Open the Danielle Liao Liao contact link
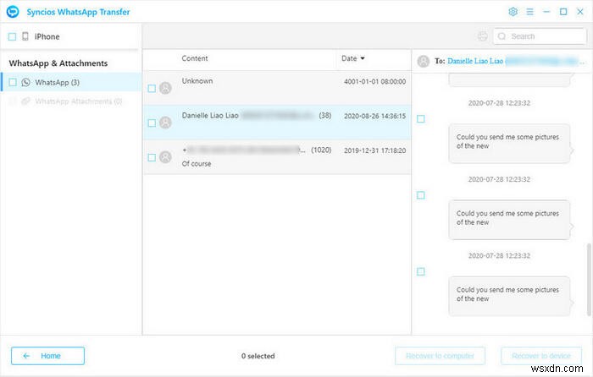Image resolution: width=593 pixels, height=377 pixels. [x=475, y=61]
